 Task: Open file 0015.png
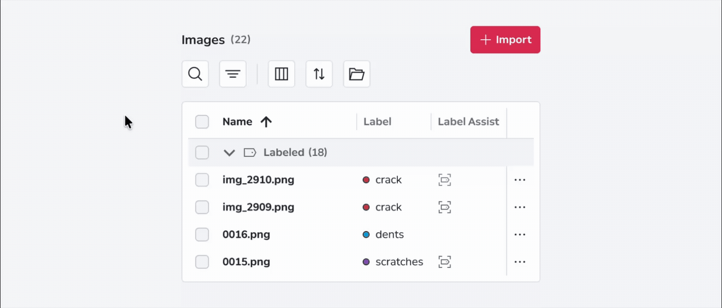coord(246,262)
